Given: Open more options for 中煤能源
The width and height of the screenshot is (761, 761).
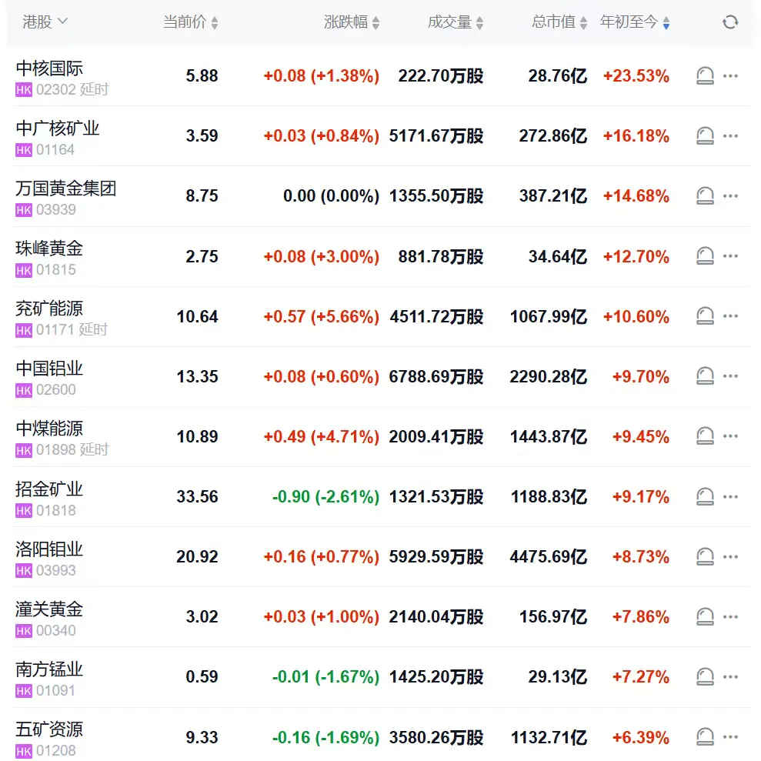Looking at the screenshot, I should click(730, 436).
